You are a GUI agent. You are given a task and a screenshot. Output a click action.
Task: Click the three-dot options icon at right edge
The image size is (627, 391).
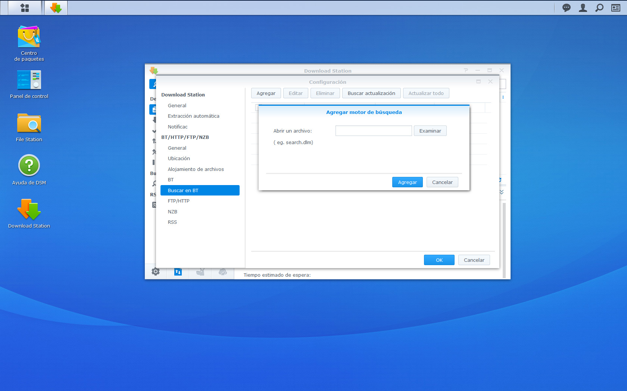point(503,97)
